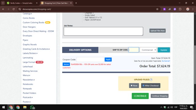Image resolution: width=196 pixels, height=110 pixels.
Task: Open a new tab with the plus button
Action: coord(76,3)
